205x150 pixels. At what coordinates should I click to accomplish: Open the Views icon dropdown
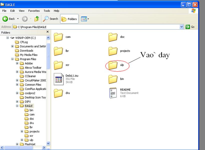85,19
